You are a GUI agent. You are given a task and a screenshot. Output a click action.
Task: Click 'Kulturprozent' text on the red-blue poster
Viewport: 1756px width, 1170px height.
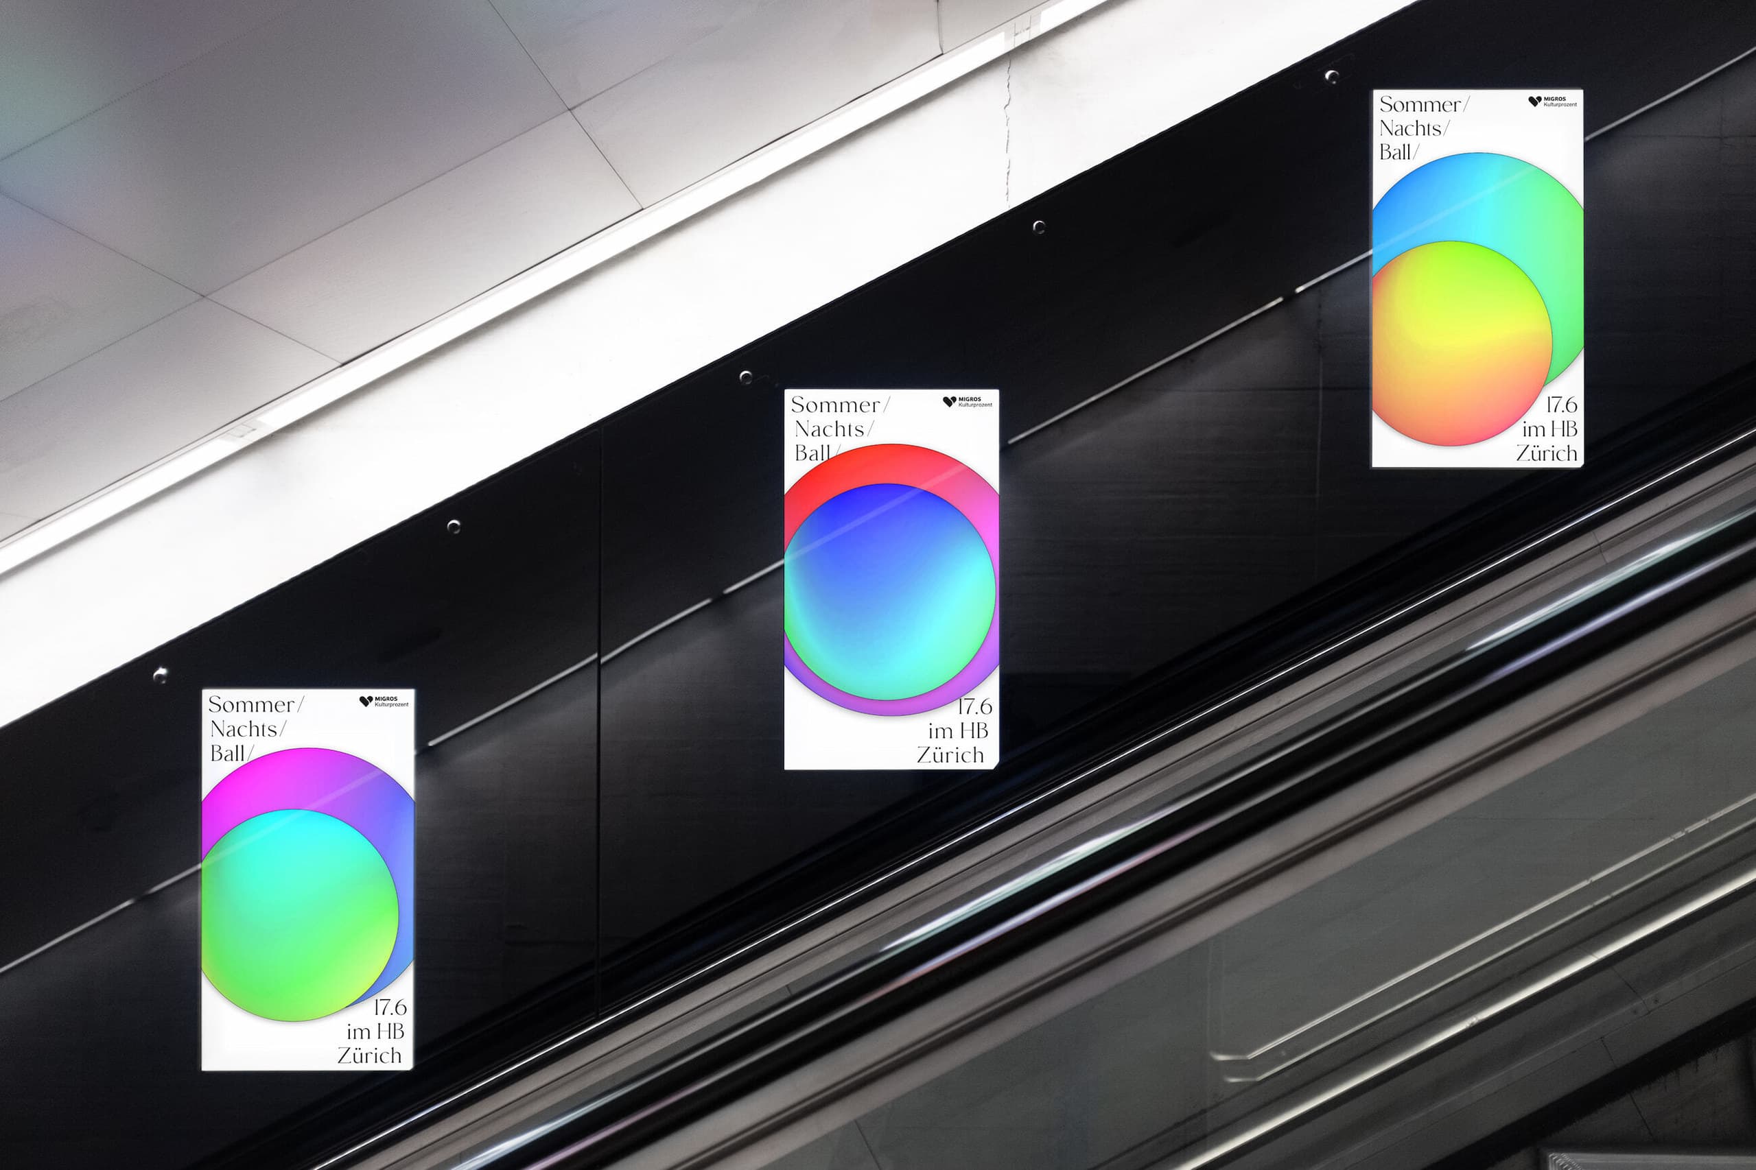(x=975, y=405)
